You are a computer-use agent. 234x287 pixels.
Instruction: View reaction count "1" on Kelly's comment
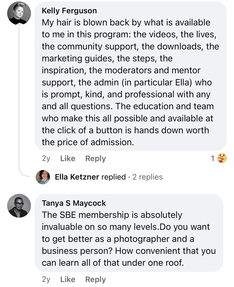tap(213, 159)
